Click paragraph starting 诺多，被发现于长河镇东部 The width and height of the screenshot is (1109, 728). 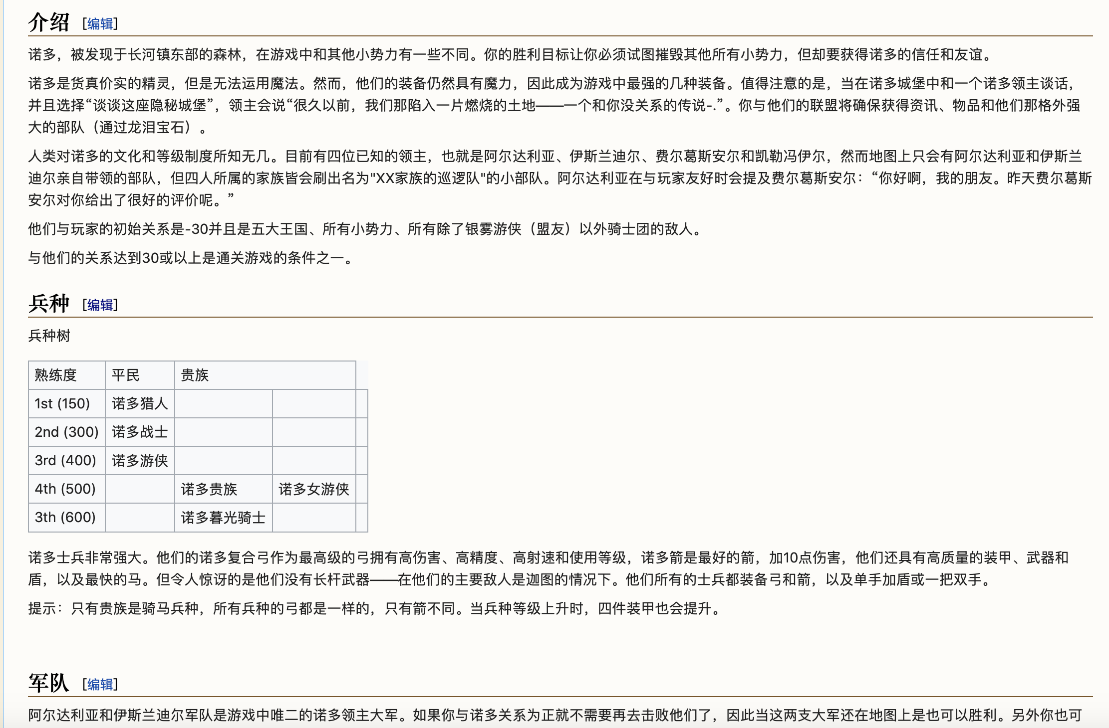[512, 54]
